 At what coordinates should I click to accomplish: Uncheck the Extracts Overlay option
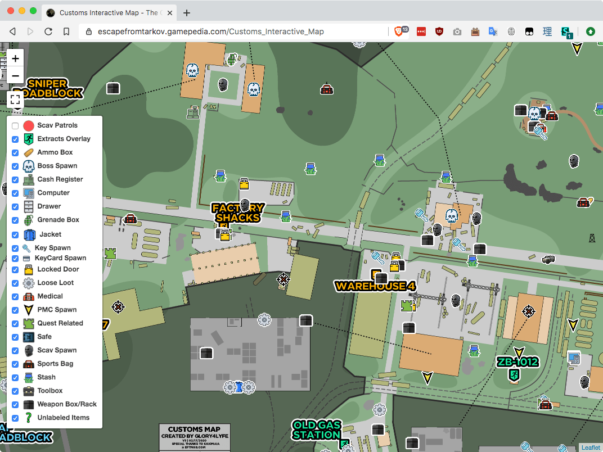point(15,139)
